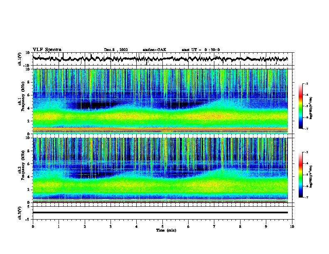The width and height of the screenshot is (329, 254).
Task: Click the "start UT = 0:30:0" text
Action: 201,50
